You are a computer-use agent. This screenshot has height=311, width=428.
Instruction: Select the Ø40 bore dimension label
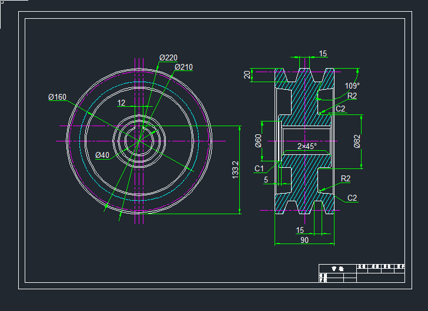[x=102, y=155]
